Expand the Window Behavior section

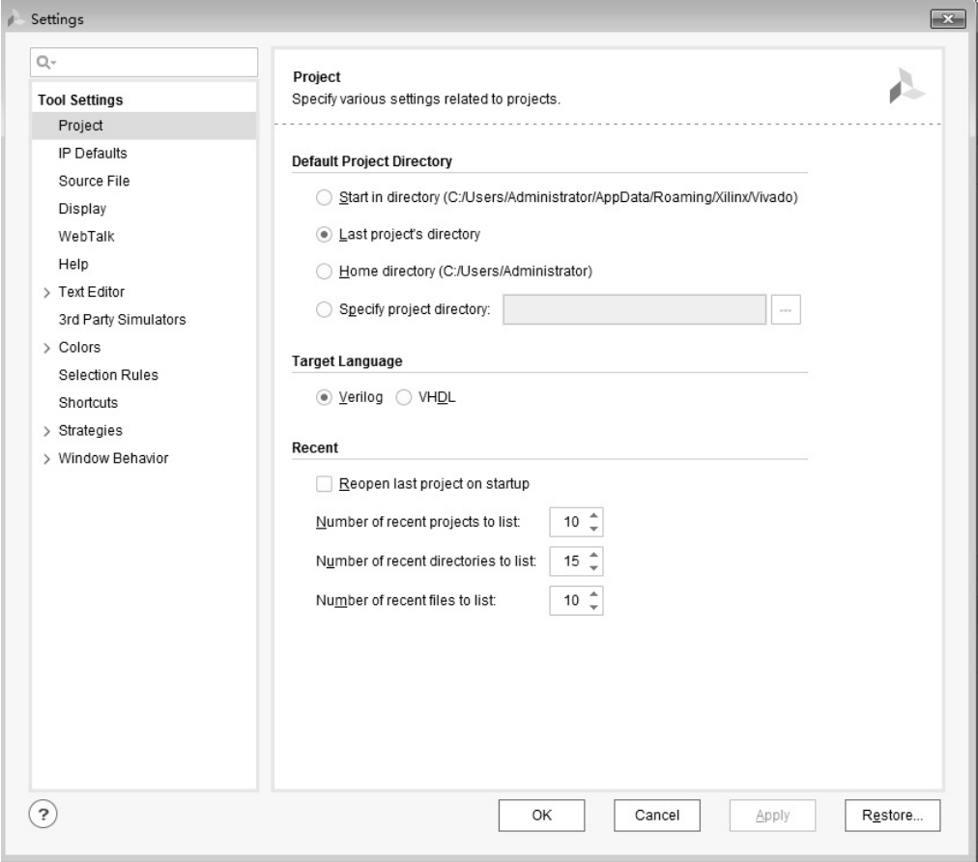45,459
